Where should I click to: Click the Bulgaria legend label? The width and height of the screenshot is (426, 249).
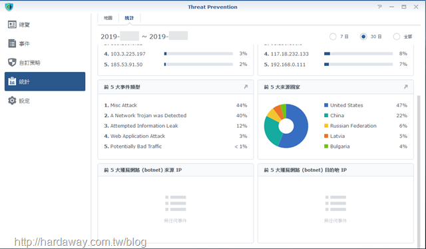coord(340,146)
